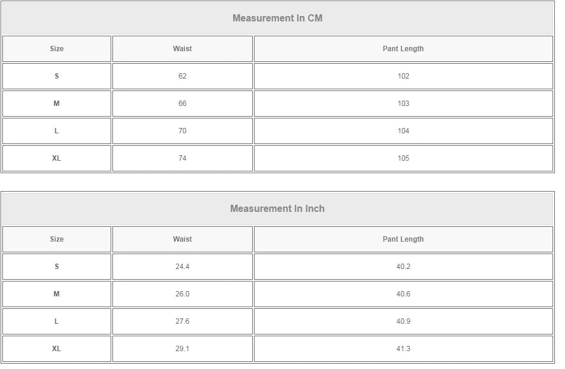Click the waist value 62 for size S
Screen dimensions: 565x369
182,76
